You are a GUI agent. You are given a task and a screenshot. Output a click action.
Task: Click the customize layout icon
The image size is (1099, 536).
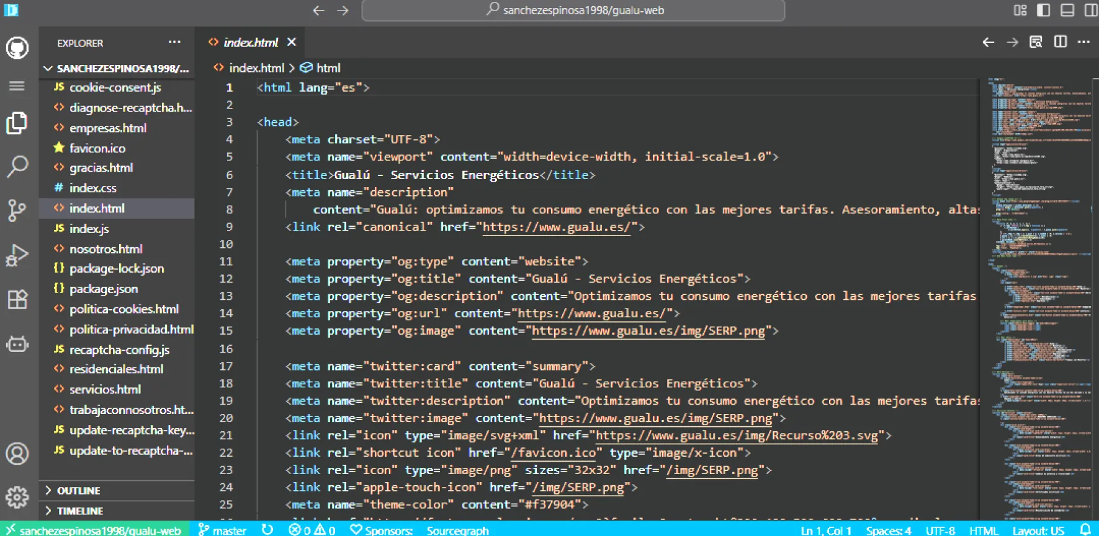coord(1020,10)
